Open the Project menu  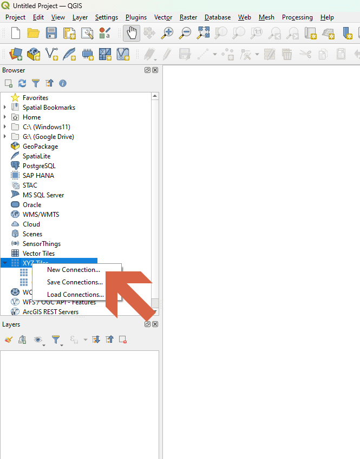click(15, 17)
